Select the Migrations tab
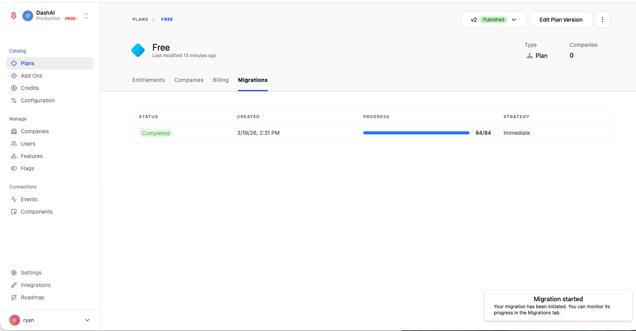 click(253, 80)
